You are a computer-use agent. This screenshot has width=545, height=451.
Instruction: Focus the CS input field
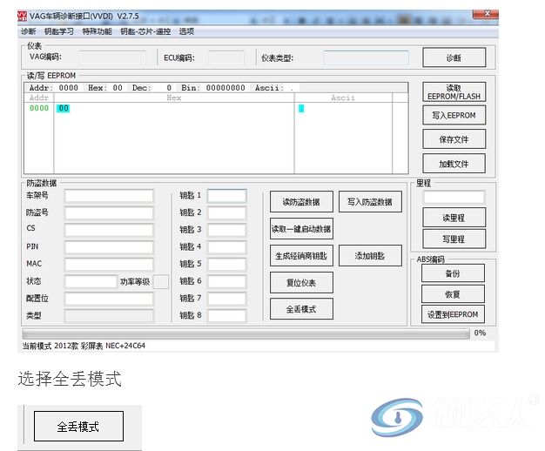click(109, 230)
